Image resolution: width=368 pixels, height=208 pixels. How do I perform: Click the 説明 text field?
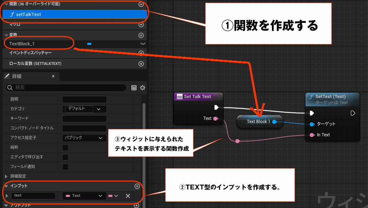point(84,99)
